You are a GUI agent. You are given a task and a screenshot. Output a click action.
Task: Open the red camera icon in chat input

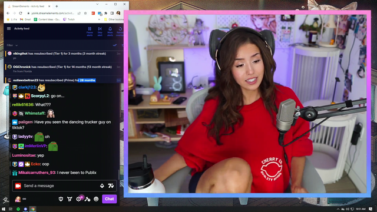tap(18, 186)
